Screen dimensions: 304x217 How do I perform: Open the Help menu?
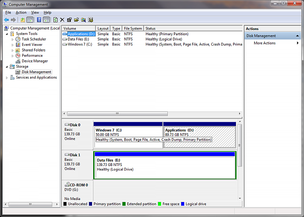tap(47, 13)
